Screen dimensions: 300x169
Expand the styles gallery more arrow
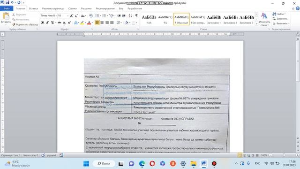[256, 24]
